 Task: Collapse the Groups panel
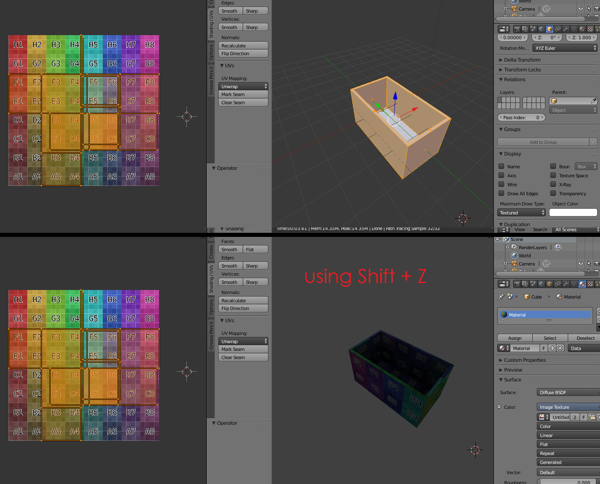547,129
